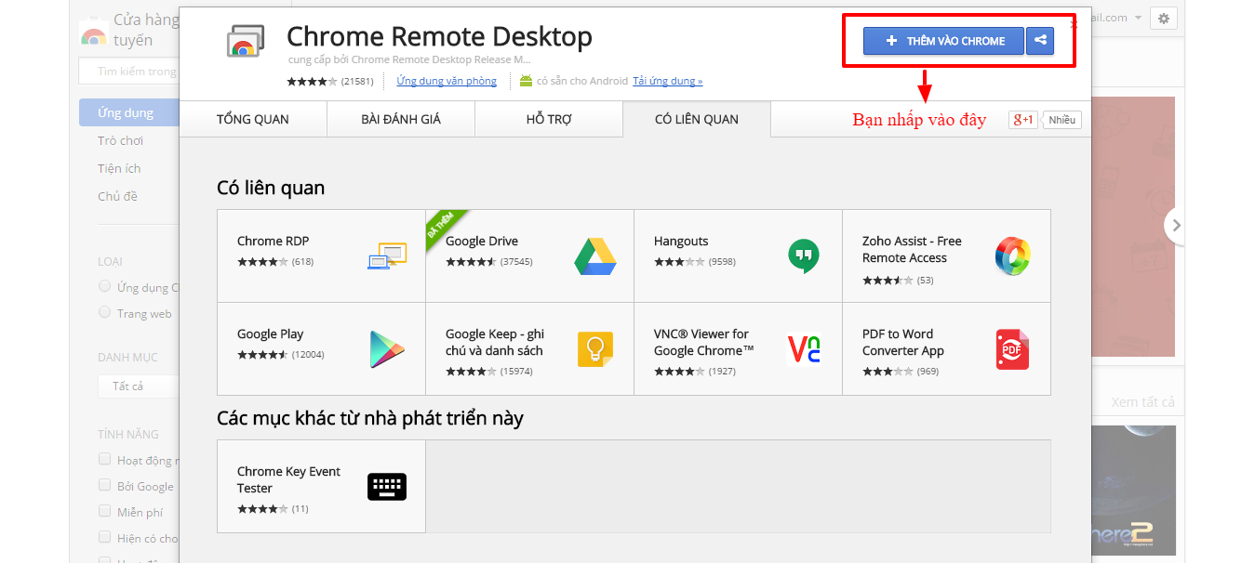
Task: Click the Google Keep lightbulb icon
Action: (595, 349)
